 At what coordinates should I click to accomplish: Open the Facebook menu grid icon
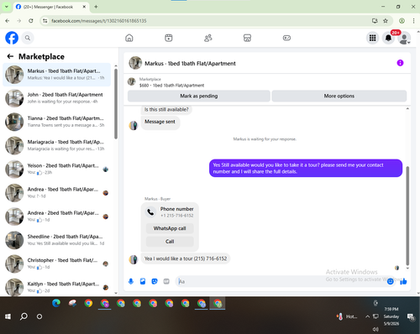coord(372,38)
